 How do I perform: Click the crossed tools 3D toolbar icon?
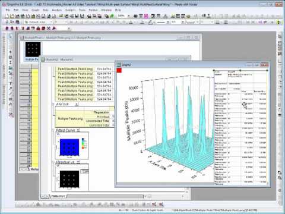click(x=49, y=29)
